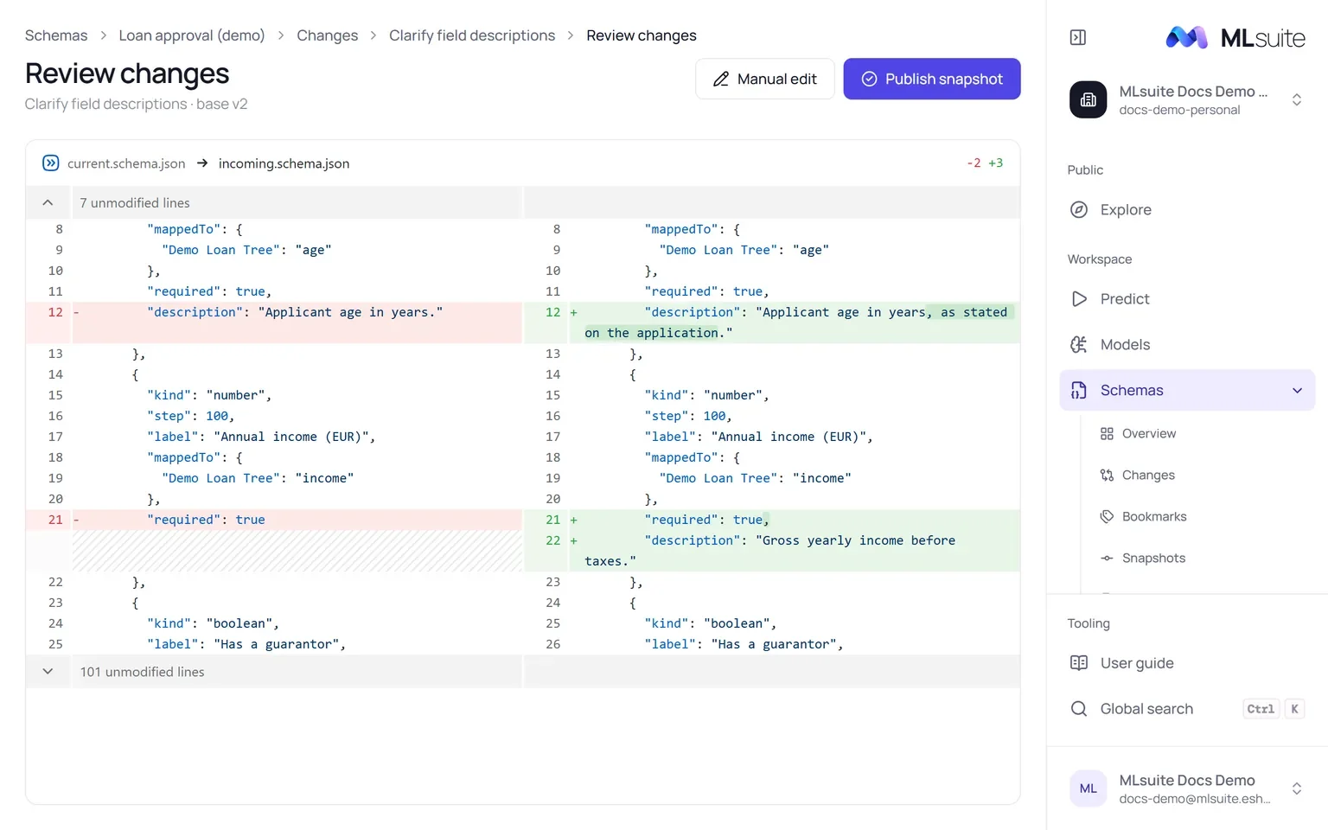Viewport: 1328px width, 830px height.
Task: Click the Global search magnifier icon
Action: 1079,708
